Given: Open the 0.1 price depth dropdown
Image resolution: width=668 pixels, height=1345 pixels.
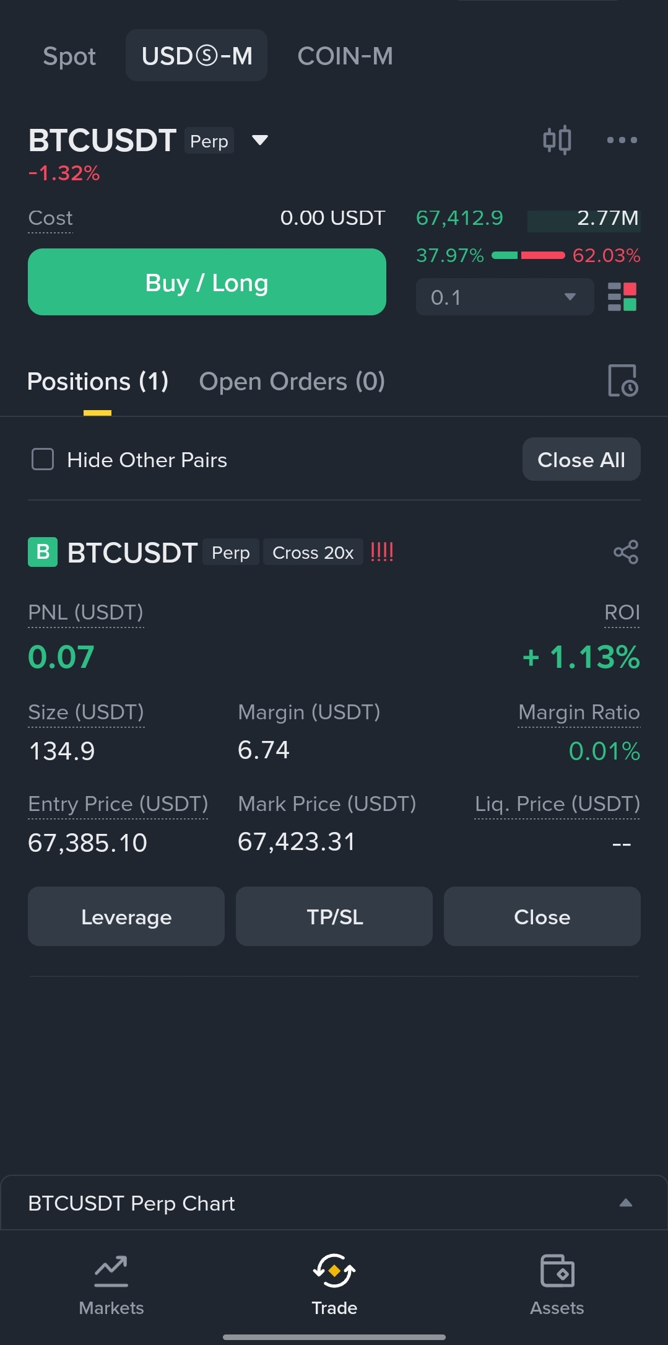Looking at the screenshot, I should click(505, 297).
